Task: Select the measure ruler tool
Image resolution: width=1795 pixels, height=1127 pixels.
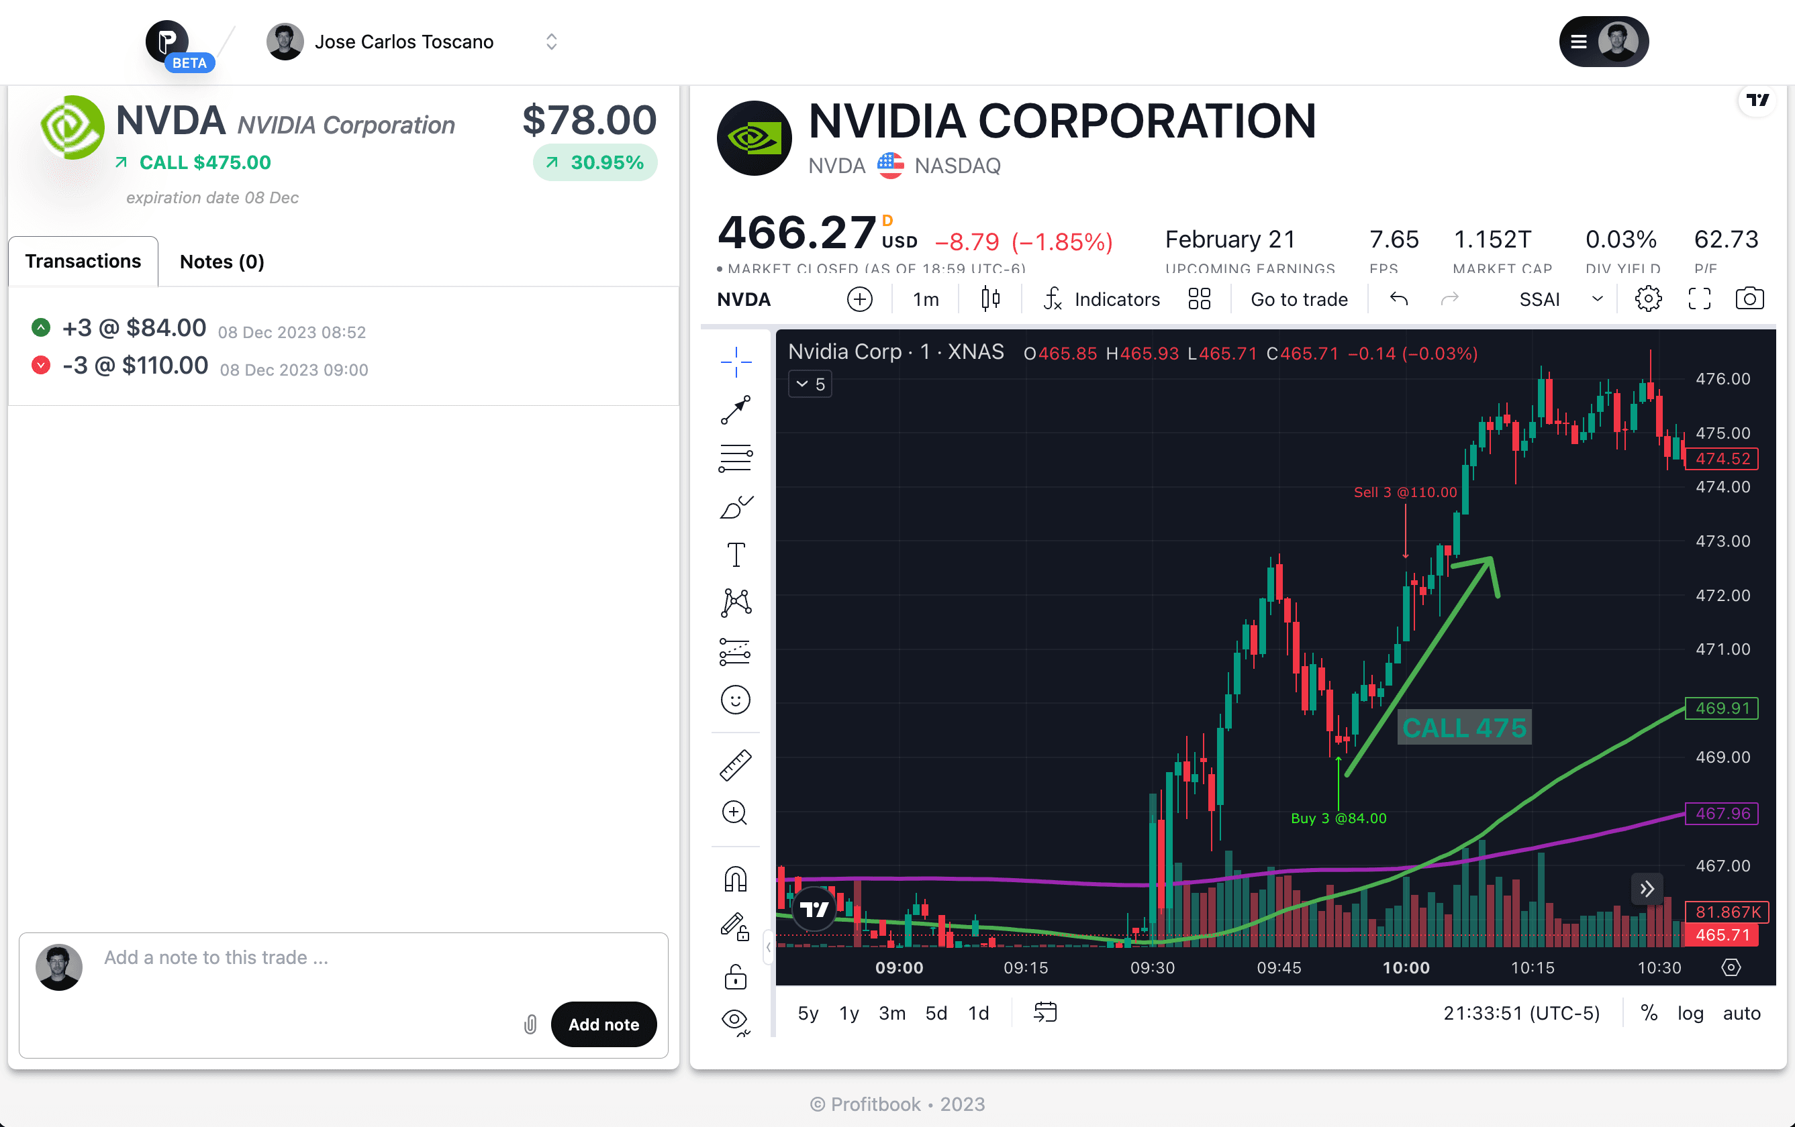Action: (x=736, y=764)
